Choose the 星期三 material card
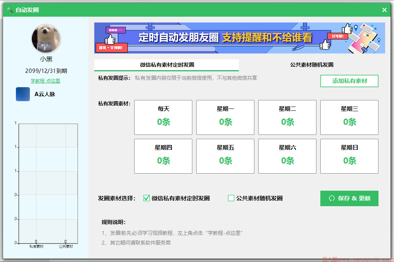Viewport: 394px width, 262px height. point(349,117)
